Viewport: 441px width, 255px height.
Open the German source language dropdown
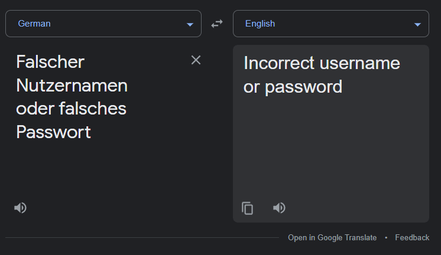(103, 24)
